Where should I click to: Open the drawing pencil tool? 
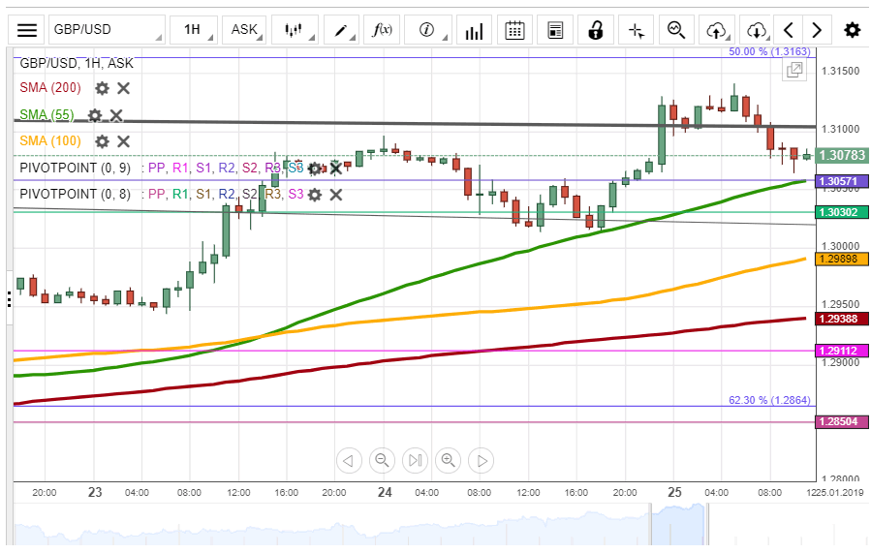pos(342,30)
